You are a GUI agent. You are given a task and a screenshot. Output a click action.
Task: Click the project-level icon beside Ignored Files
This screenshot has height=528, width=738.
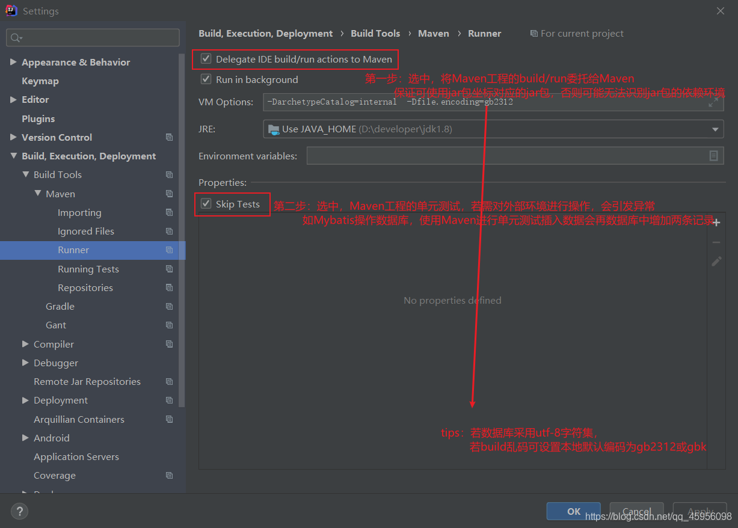pos(169,231)
